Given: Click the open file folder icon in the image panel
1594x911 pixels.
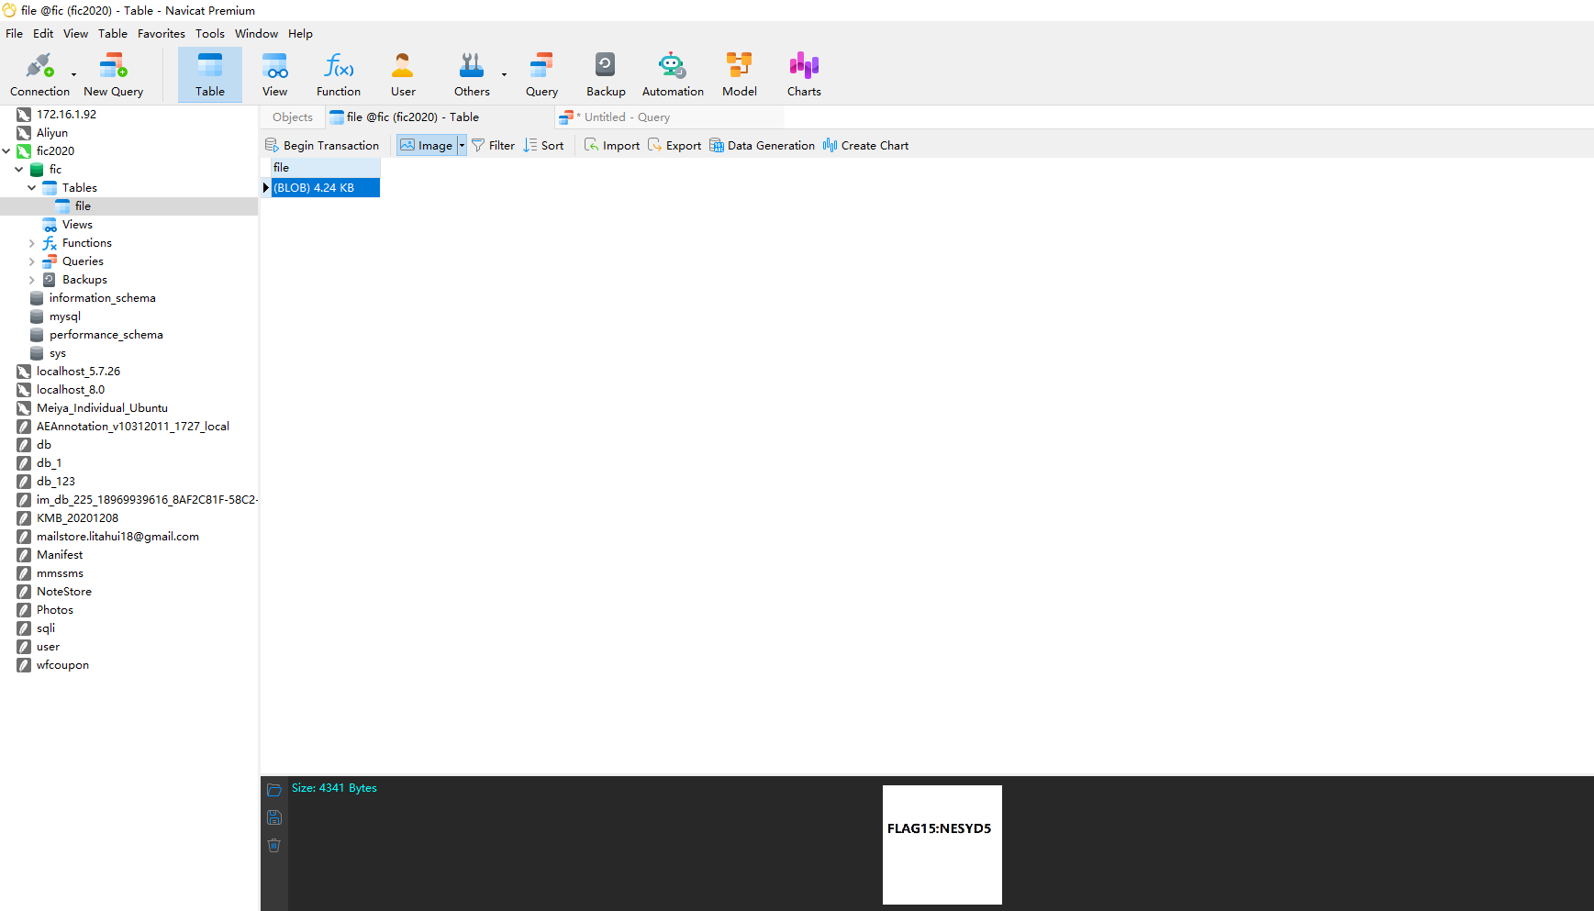Looking at the screenshot, I should click(x=274, y=790).
